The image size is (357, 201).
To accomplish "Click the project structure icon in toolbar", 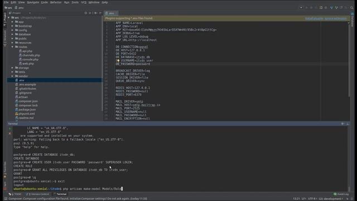I will pyautogui.click(x=321, y=7).
